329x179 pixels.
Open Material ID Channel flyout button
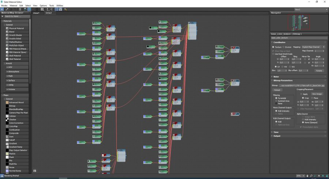(42, 9)
